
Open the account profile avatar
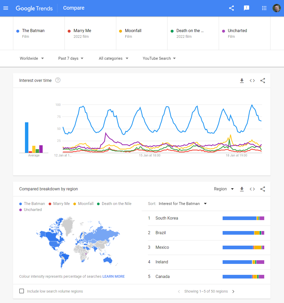pos(276,8)
